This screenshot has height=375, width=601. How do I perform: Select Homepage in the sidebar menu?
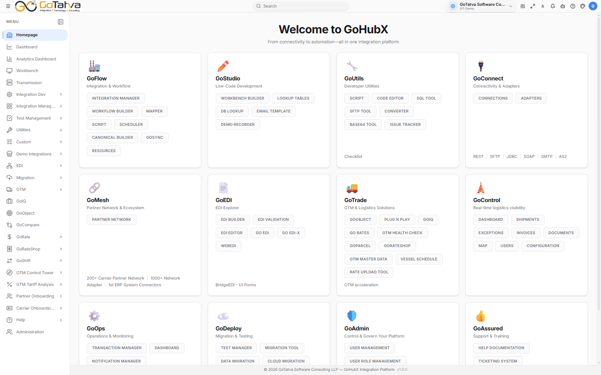point(35,35)
